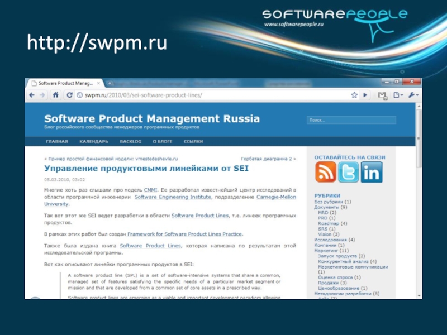Open category Продажи (3)
This screenshot has height=335, width=447.
pos(332,283)
